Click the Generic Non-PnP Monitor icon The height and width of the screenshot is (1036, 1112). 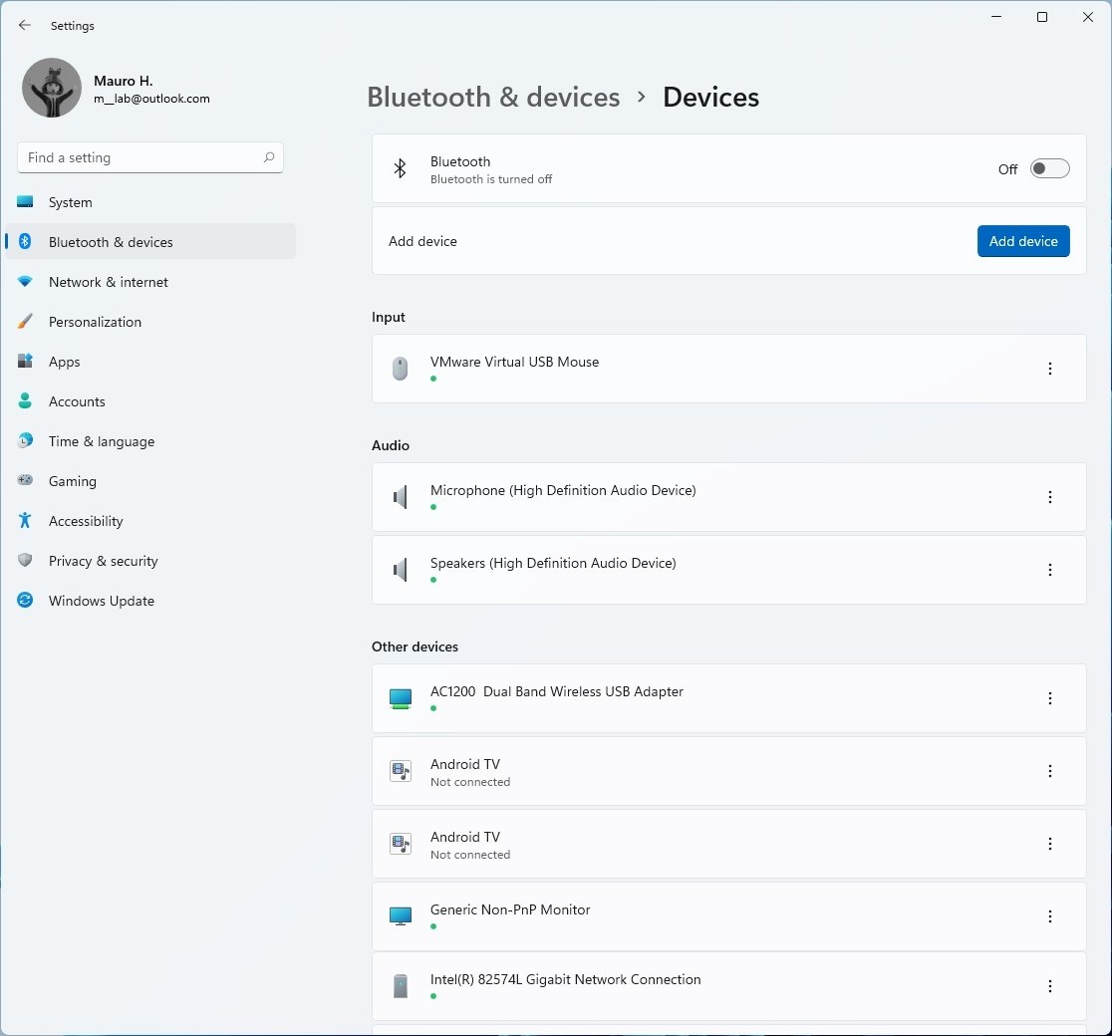tap(400, 916)
